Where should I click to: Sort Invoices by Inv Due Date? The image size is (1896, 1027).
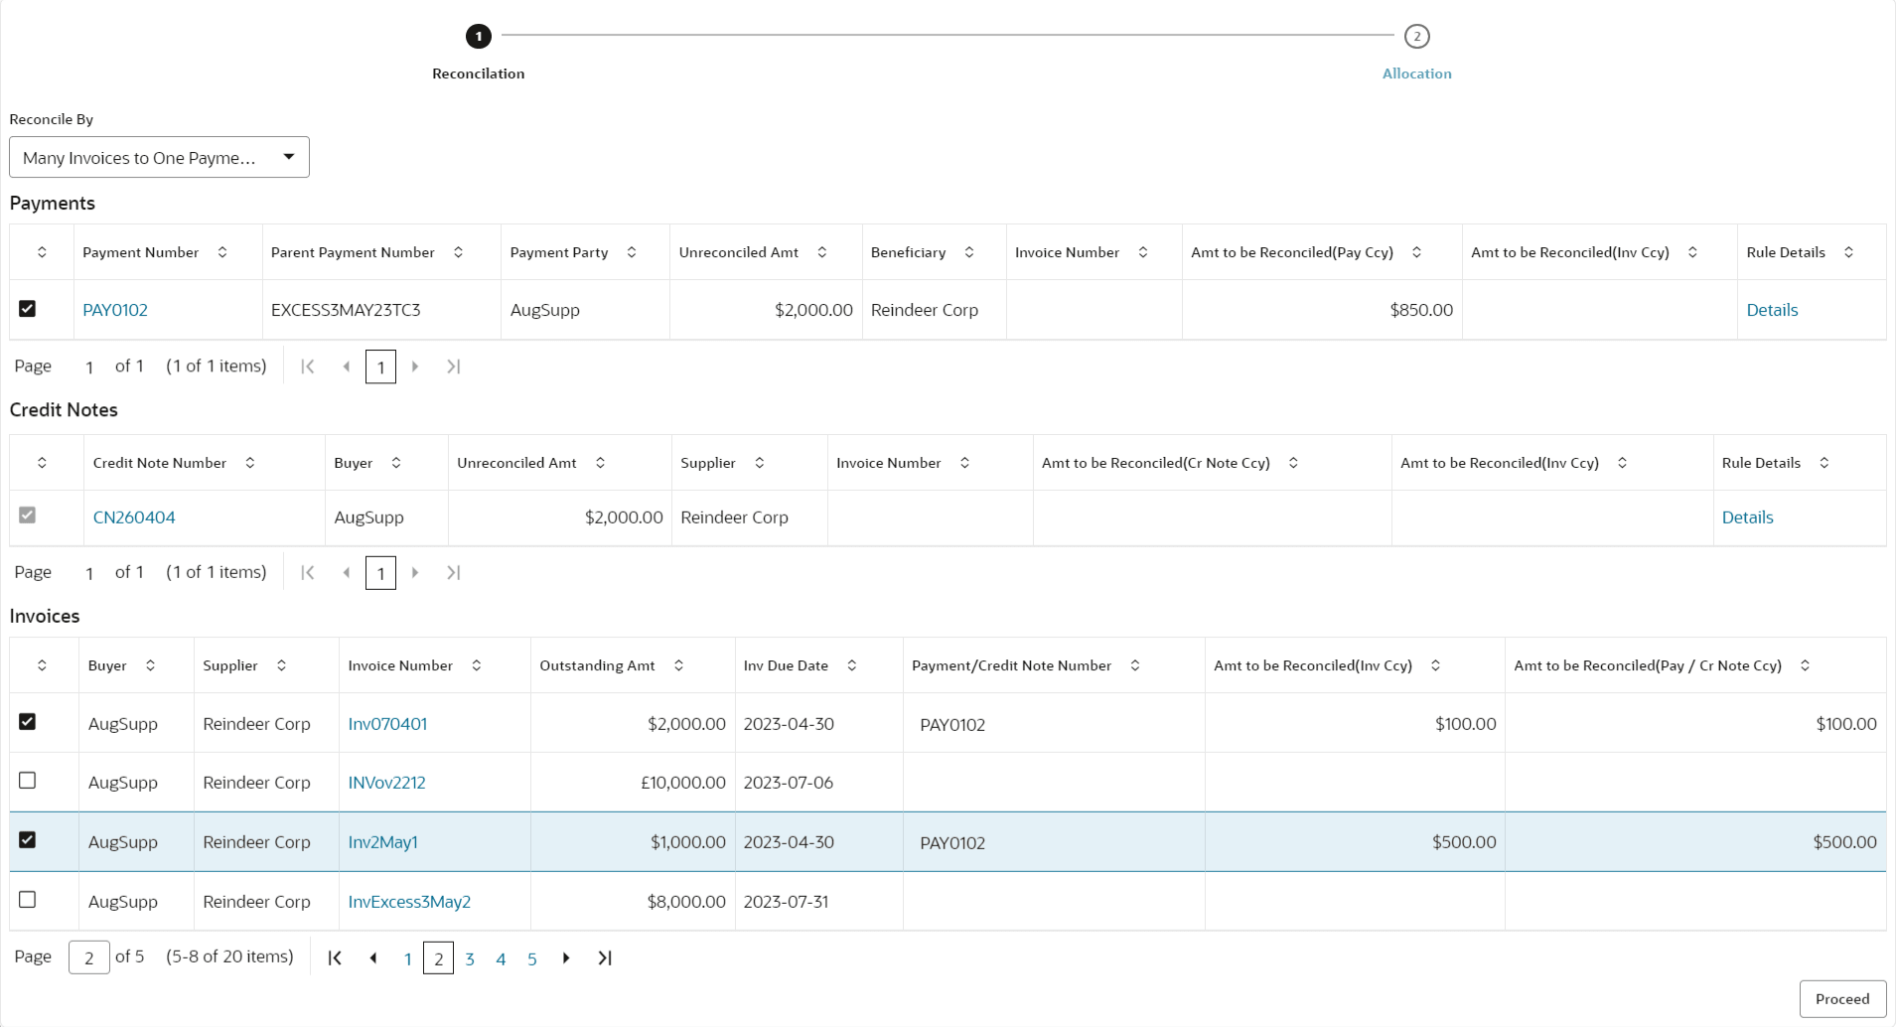[x=852, y=665]
